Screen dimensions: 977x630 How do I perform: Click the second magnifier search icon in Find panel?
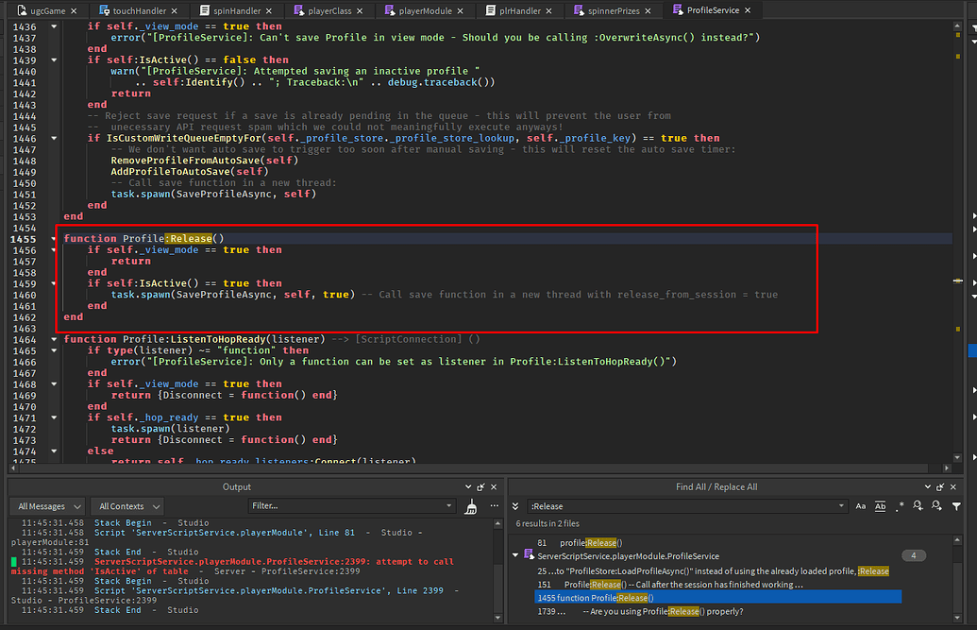(936, 505)
